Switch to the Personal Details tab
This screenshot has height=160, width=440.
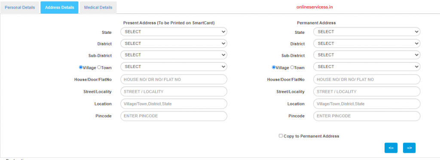coord(20,8)
